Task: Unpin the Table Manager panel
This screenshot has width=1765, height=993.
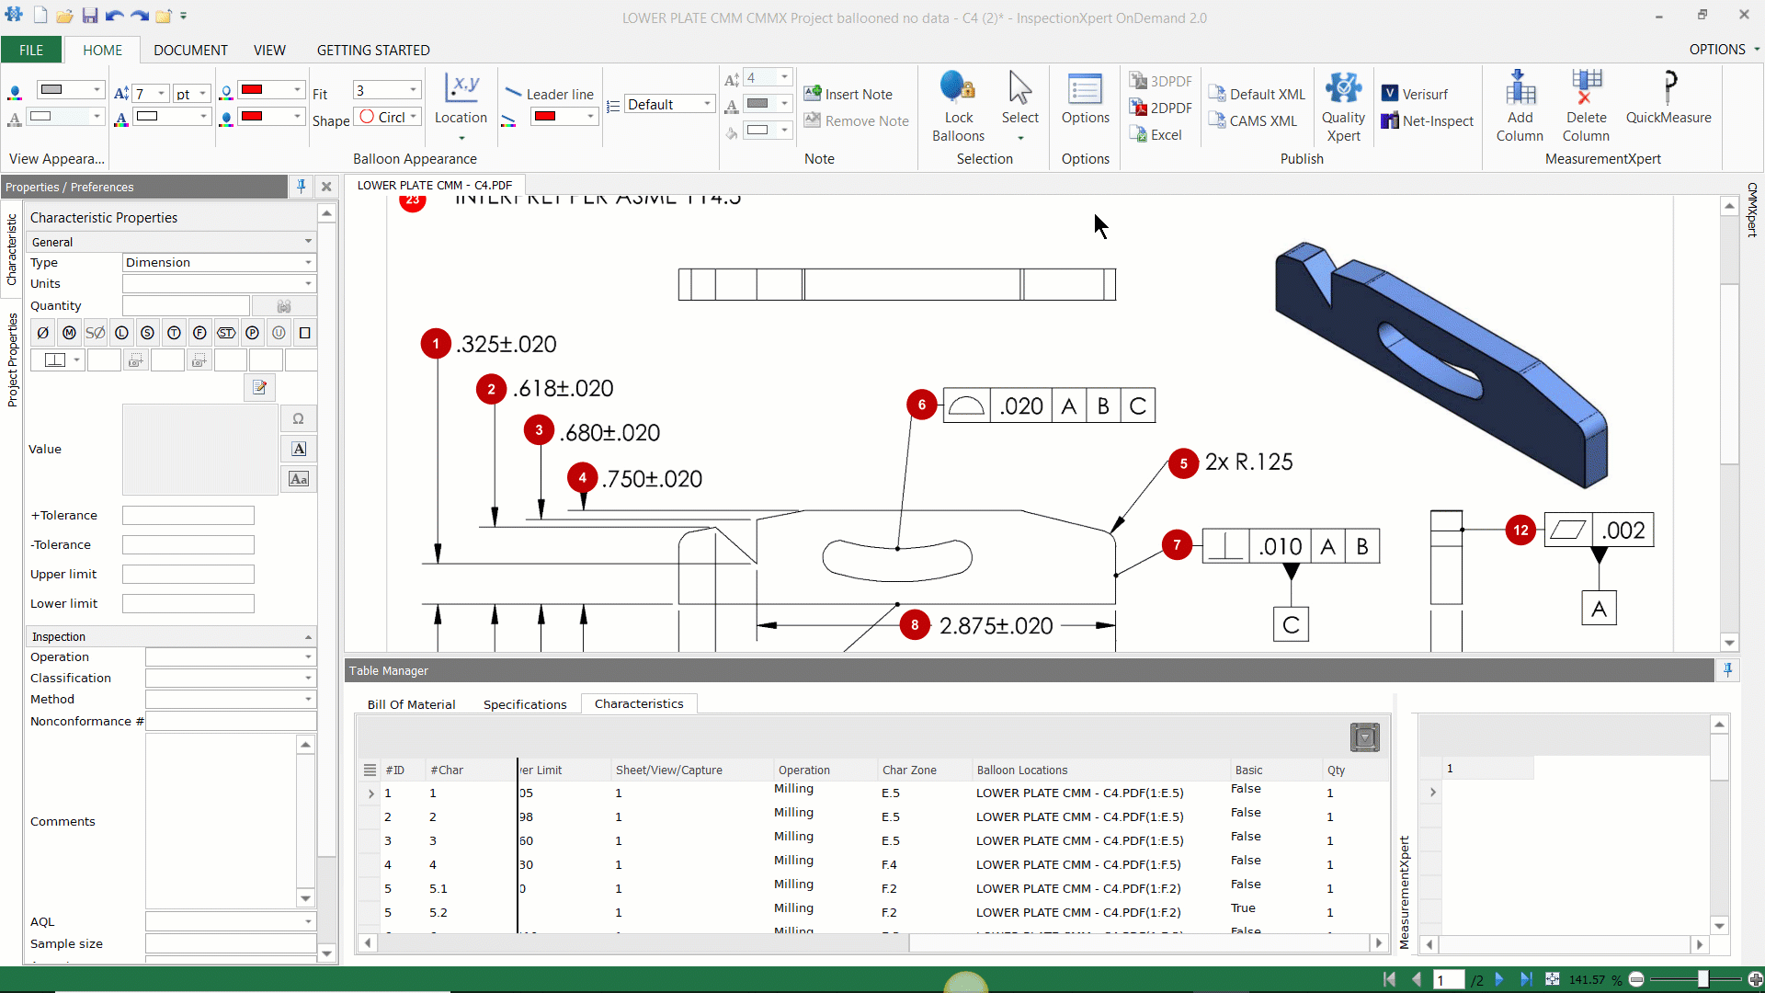Action: (x=1728, y=670)
